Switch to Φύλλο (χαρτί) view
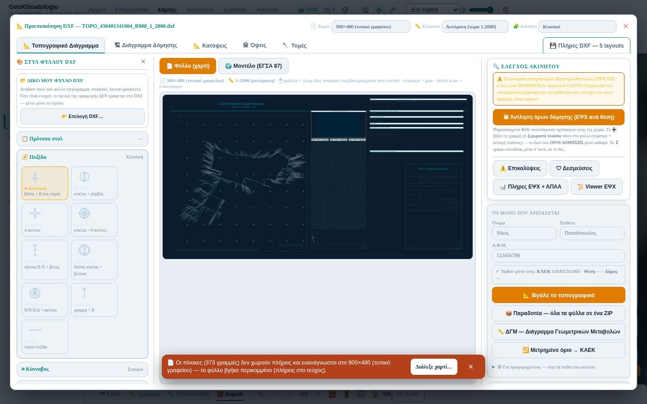The width and height of the screenshot is (647, 404). [x=188, y=66]
